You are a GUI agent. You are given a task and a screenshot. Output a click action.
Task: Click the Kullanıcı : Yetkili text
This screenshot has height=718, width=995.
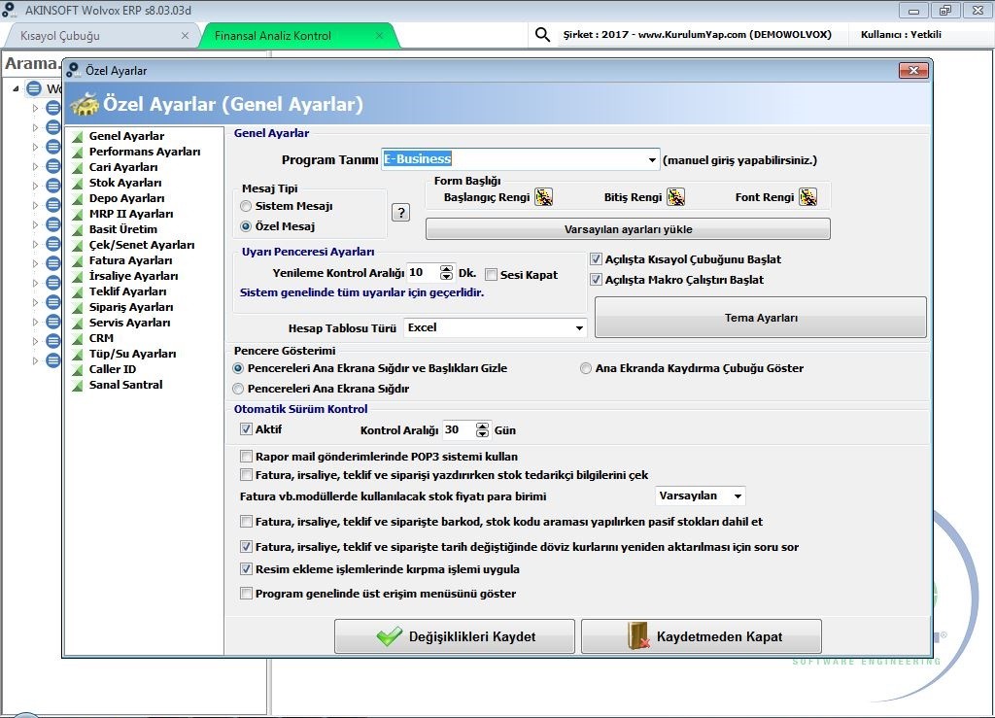[x=901, y=34]
